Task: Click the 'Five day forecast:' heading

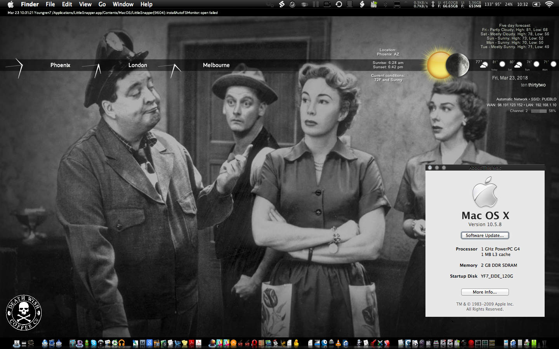Action: (515, 26)
